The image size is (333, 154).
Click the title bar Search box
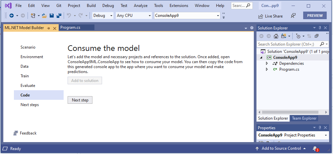tap(242, 6)
